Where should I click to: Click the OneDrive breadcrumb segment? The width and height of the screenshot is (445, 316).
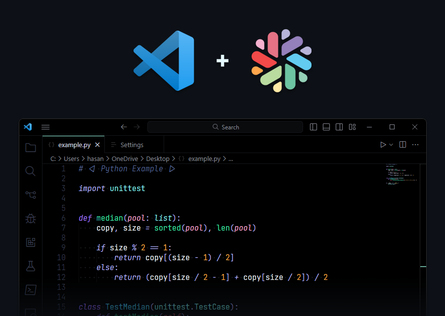(125, 158)
